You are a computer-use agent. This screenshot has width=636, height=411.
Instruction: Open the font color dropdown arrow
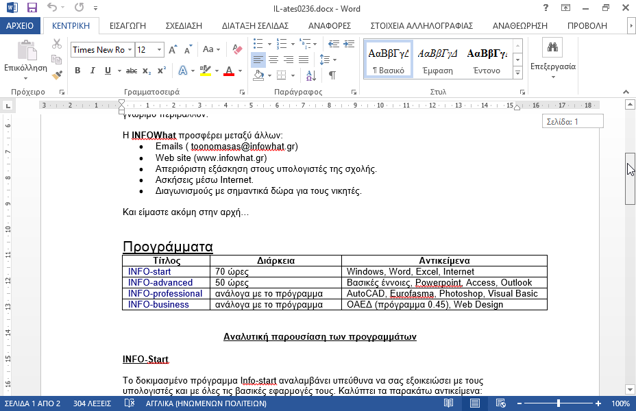[x=240, y=71]
